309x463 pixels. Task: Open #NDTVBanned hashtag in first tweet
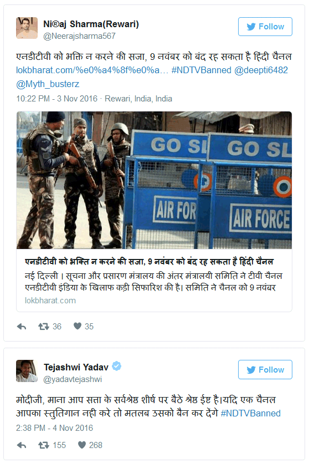202,70
